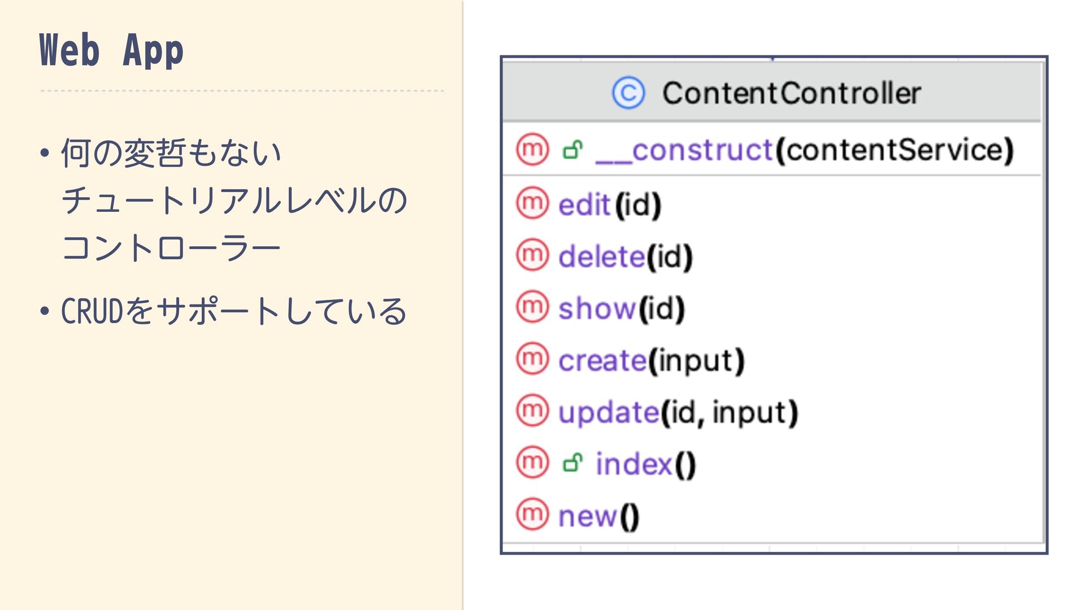
Task: Select the update(id, input) method entry
Action: point(678,412)
